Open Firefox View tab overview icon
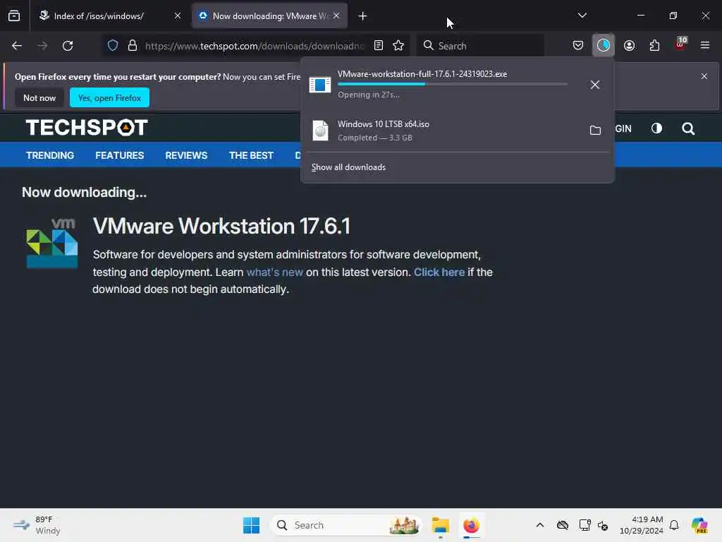Viewport: 722px width, 542px height. tap(14, 16)
